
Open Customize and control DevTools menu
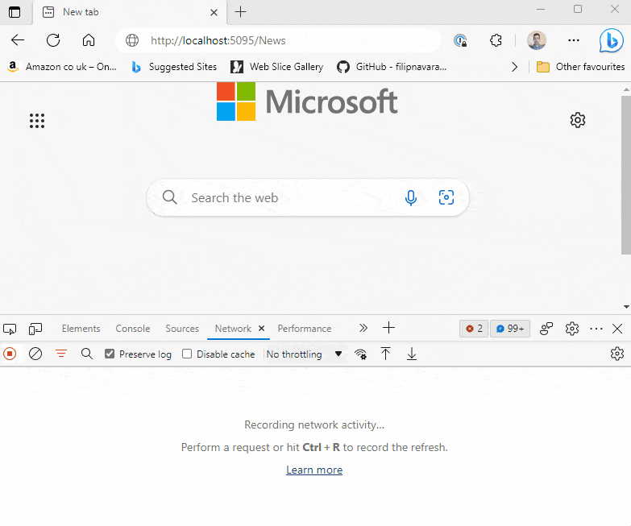pos(596,329)
